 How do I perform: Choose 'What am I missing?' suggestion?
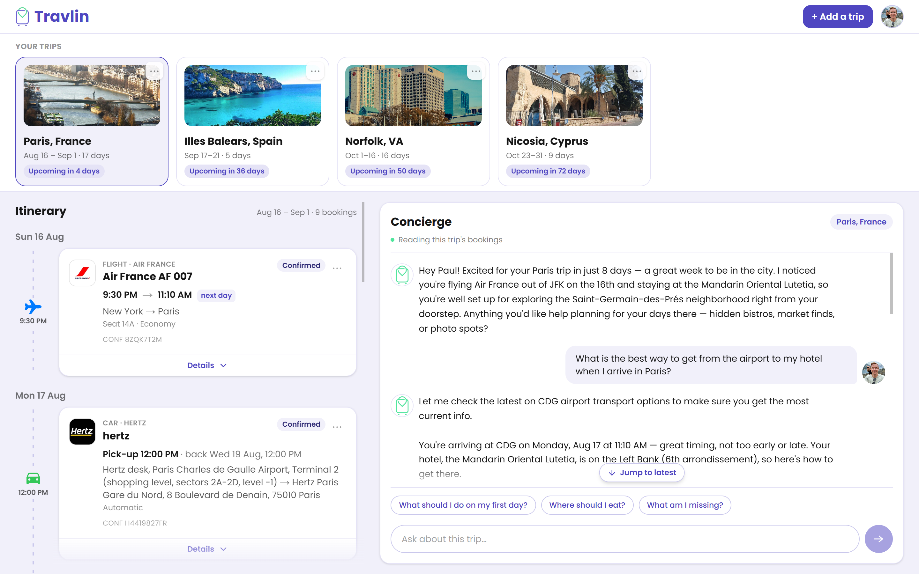pyautogui.click(x=684, y=505)
